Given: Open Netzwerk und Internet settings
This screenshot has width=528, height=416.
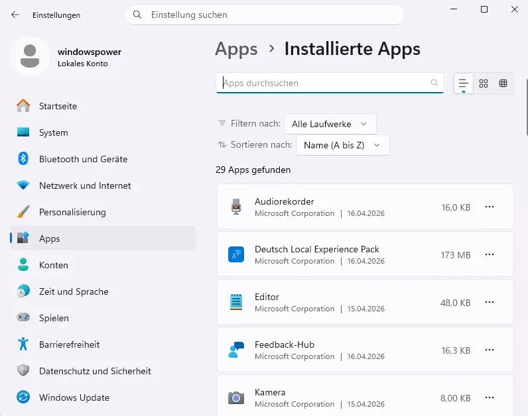Looking at the screenshot, I should click(103, 185).
